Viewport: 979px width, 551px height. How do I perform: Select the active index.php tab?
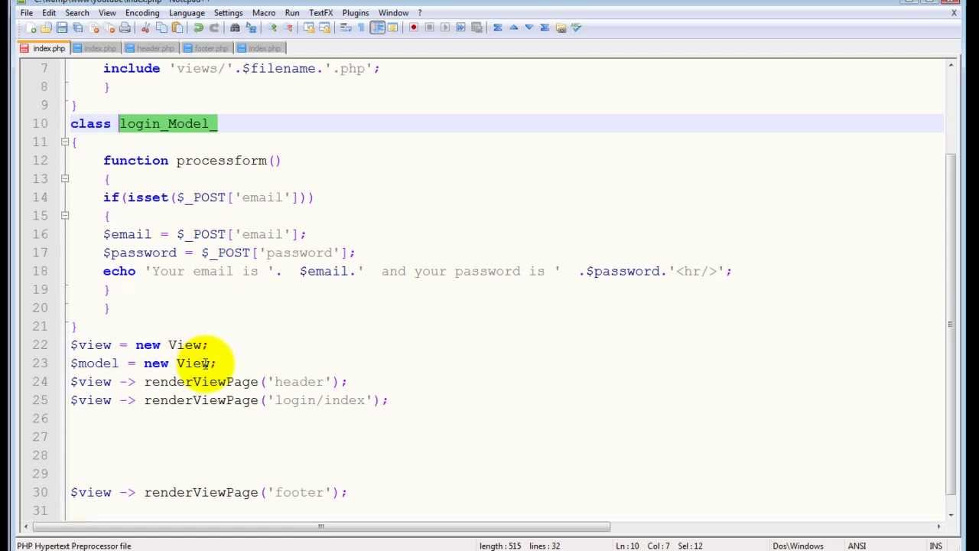(43, 48)
